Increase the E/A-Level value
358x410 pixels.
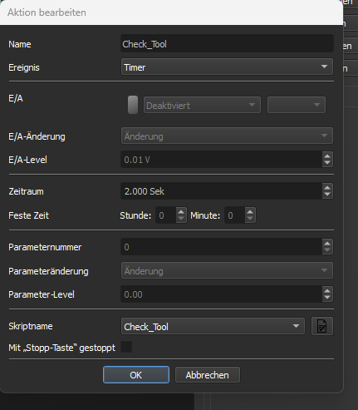(327, 156)
